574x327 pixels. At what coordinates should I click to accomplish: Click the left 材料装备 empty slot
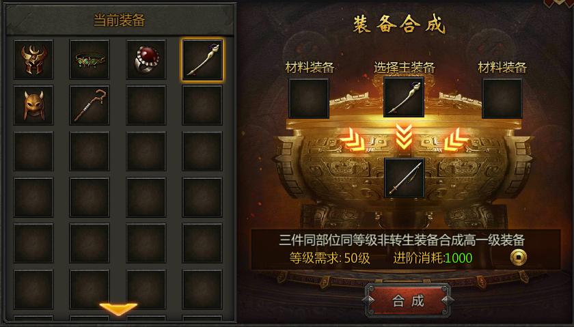click(x=309, y=98)
